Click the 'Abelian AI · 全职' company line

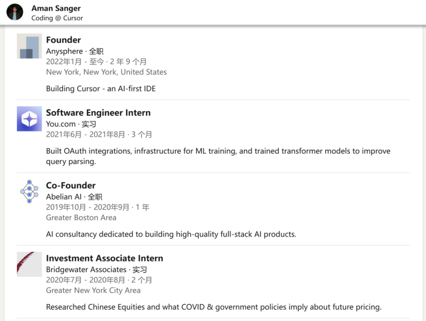point(74,197)
